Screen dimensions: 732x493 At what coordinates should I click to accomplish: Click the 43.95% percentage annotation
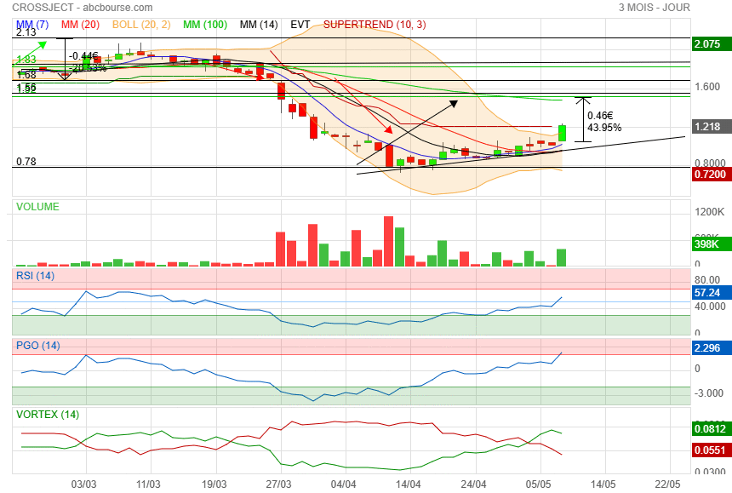[x=604, y=128]
